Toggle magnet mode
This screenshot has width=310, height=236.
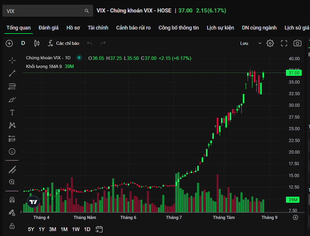coord(12,200)
